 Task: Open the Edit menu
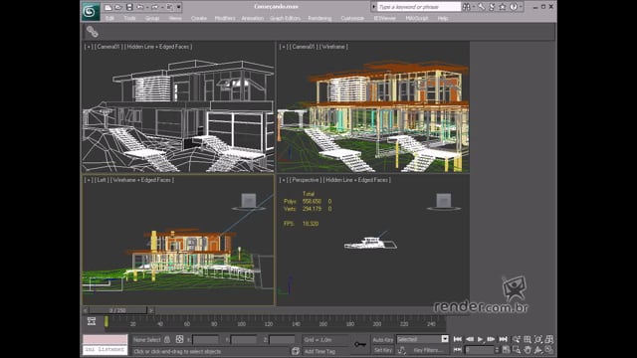[109, 18]
